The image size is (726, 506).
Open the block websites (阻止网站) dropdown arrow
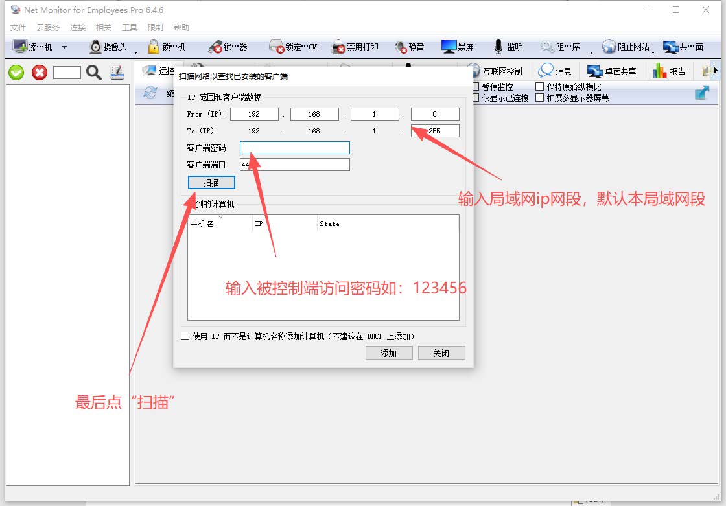click(653, 51)
